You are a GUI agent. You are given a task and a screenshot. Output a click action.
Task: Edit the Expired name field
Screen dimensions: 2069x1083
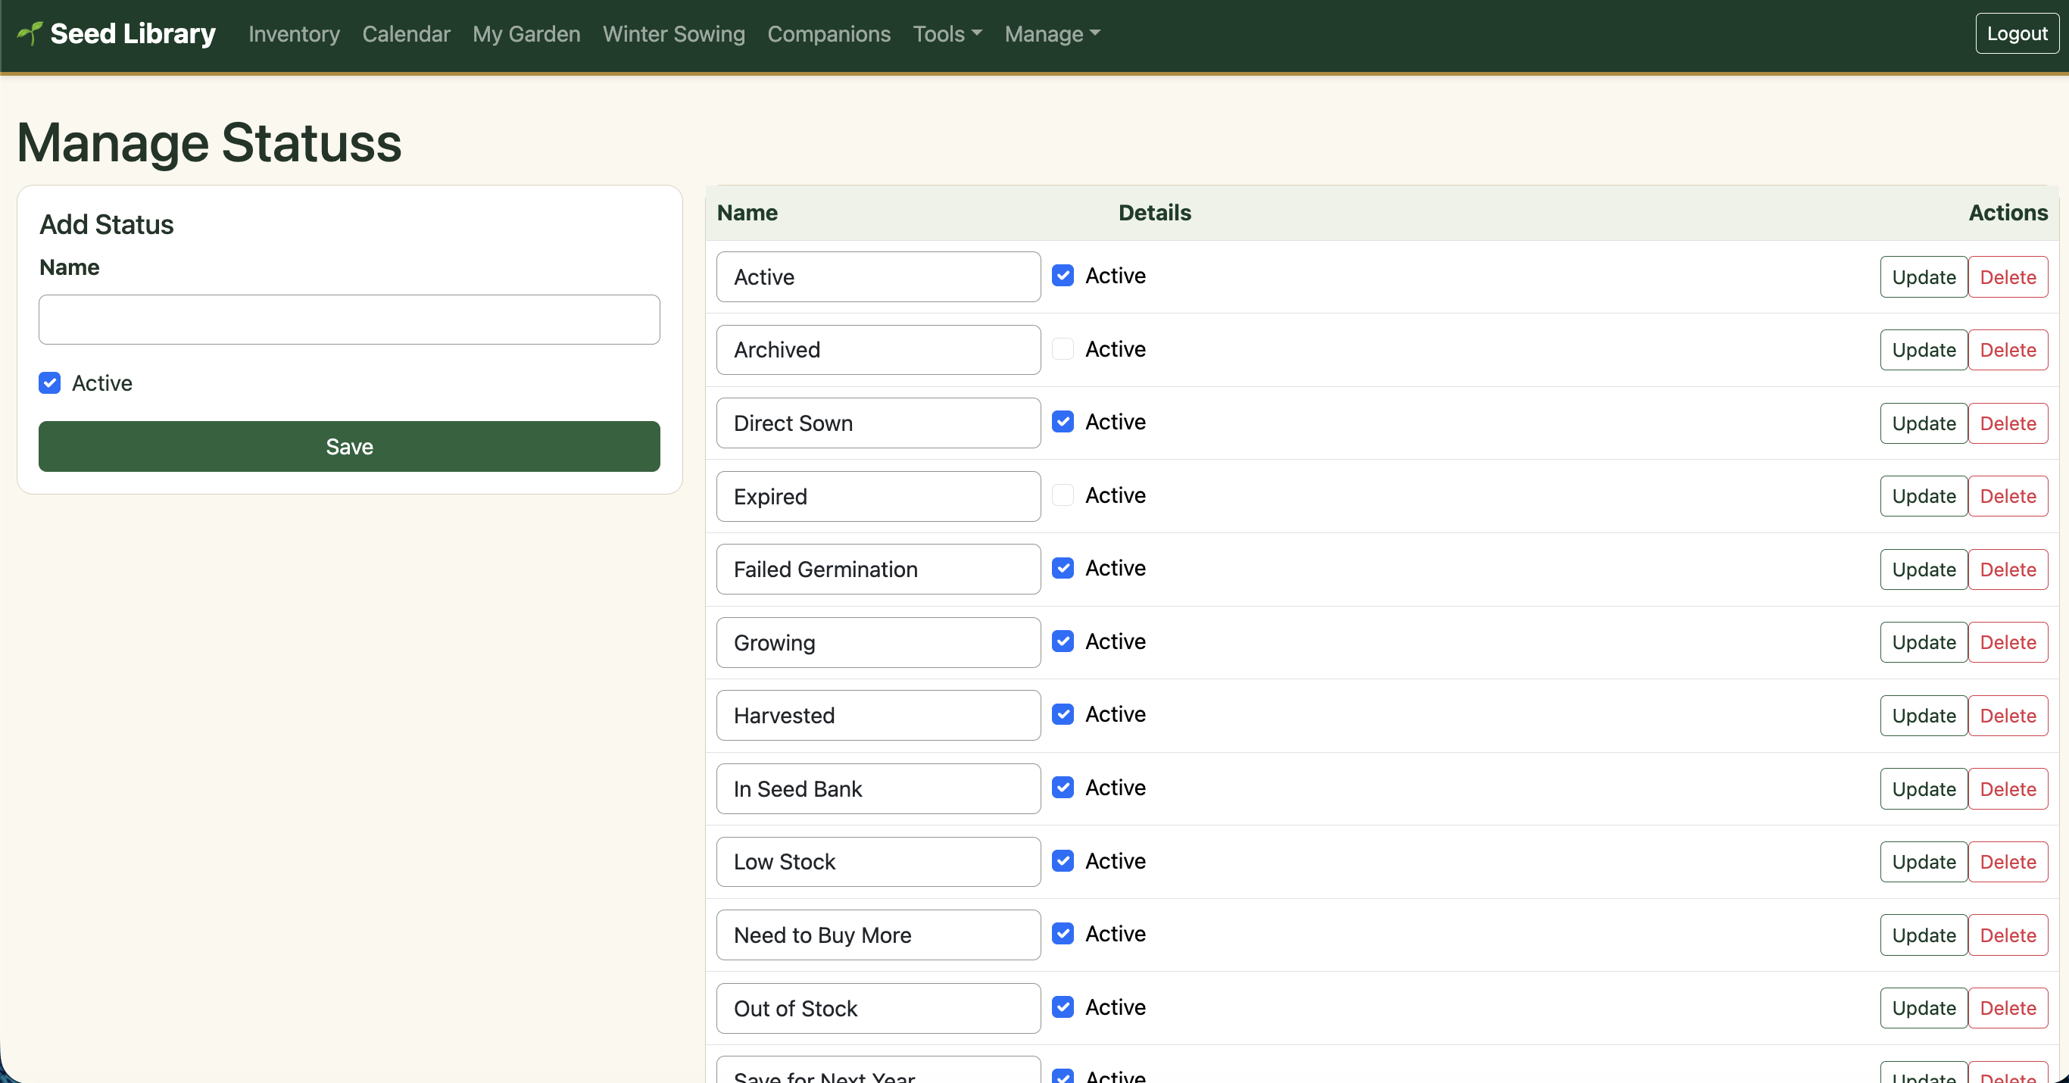pyautogui.click(x=878, y=497)
